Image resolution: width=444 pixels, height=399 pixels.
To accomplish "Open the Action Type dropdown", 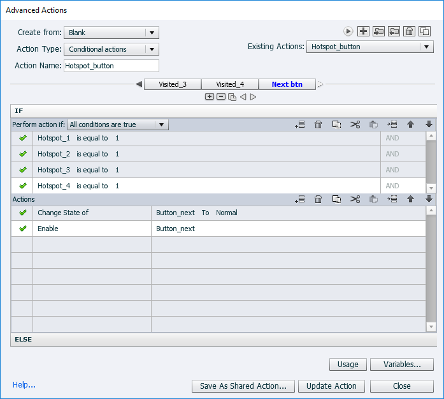I will (x=111, y=49).
